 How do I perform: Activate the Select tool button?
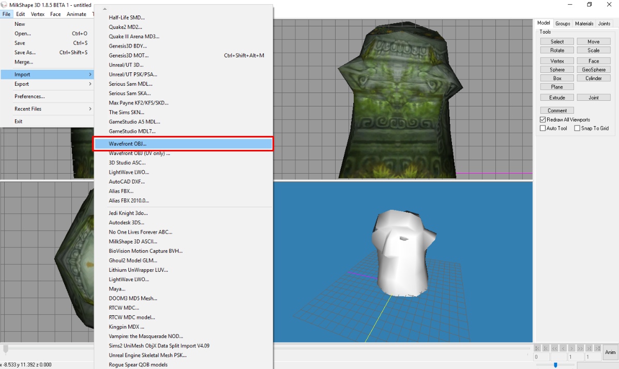point(557,41)
